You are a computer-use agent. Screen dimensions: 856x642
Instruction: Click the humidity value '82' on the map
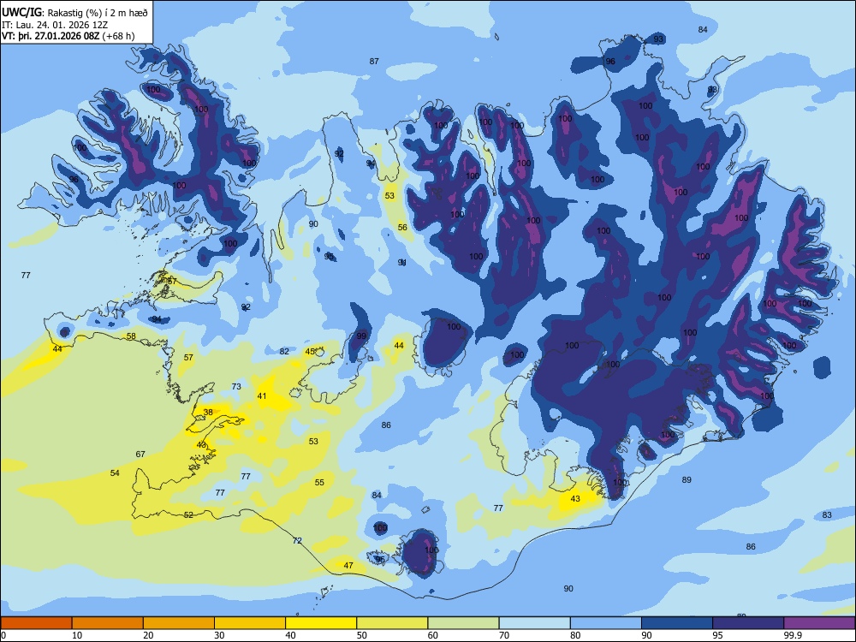(284, 352)
